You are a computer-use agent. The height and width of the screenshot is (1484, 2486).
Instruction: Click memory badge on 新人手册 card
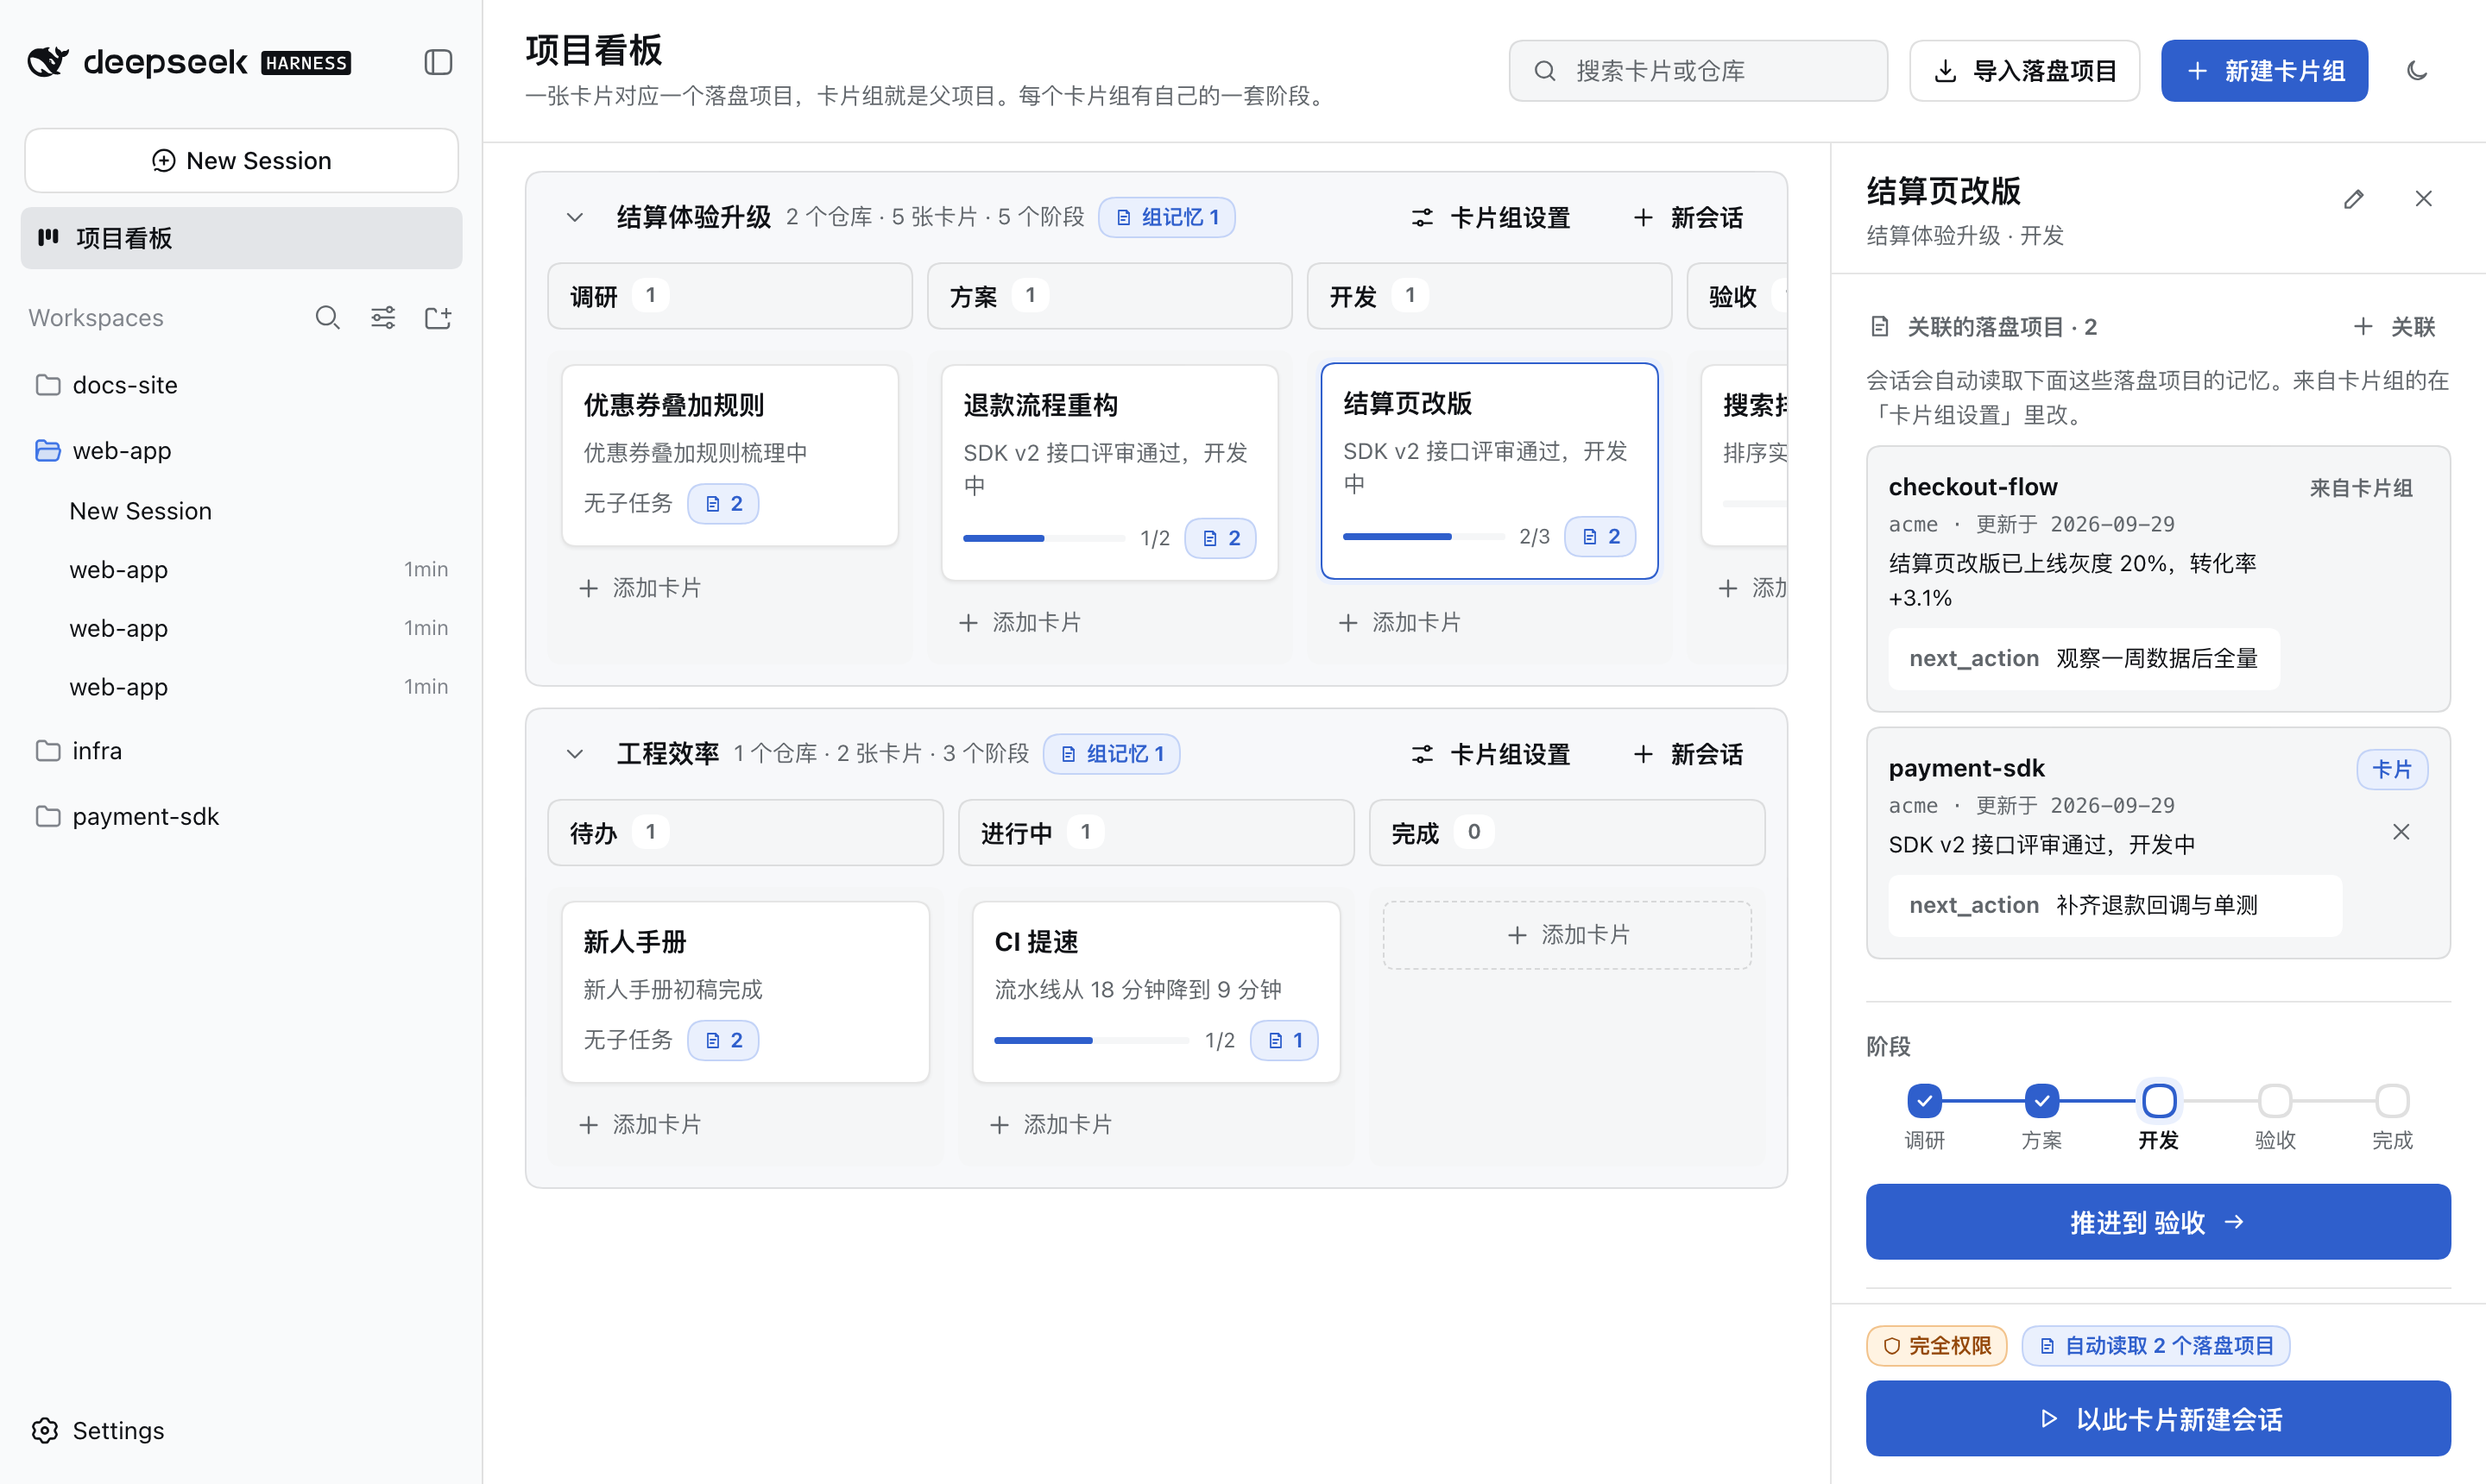[723, 1040]
